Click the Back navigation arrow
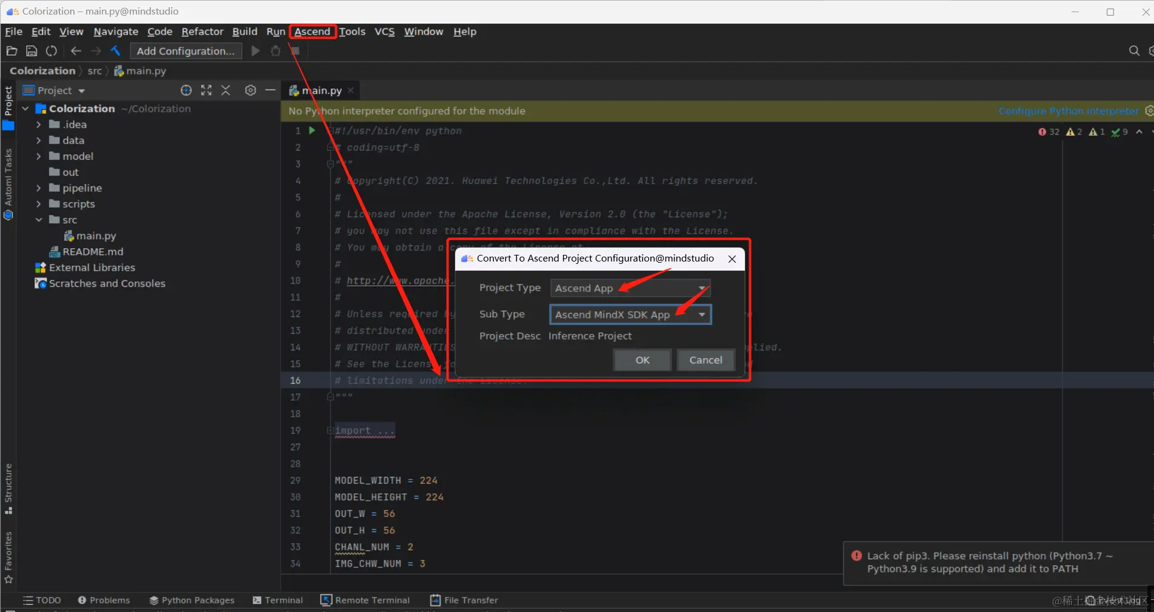Screen dimensions: 1154x612 (76, 51)
